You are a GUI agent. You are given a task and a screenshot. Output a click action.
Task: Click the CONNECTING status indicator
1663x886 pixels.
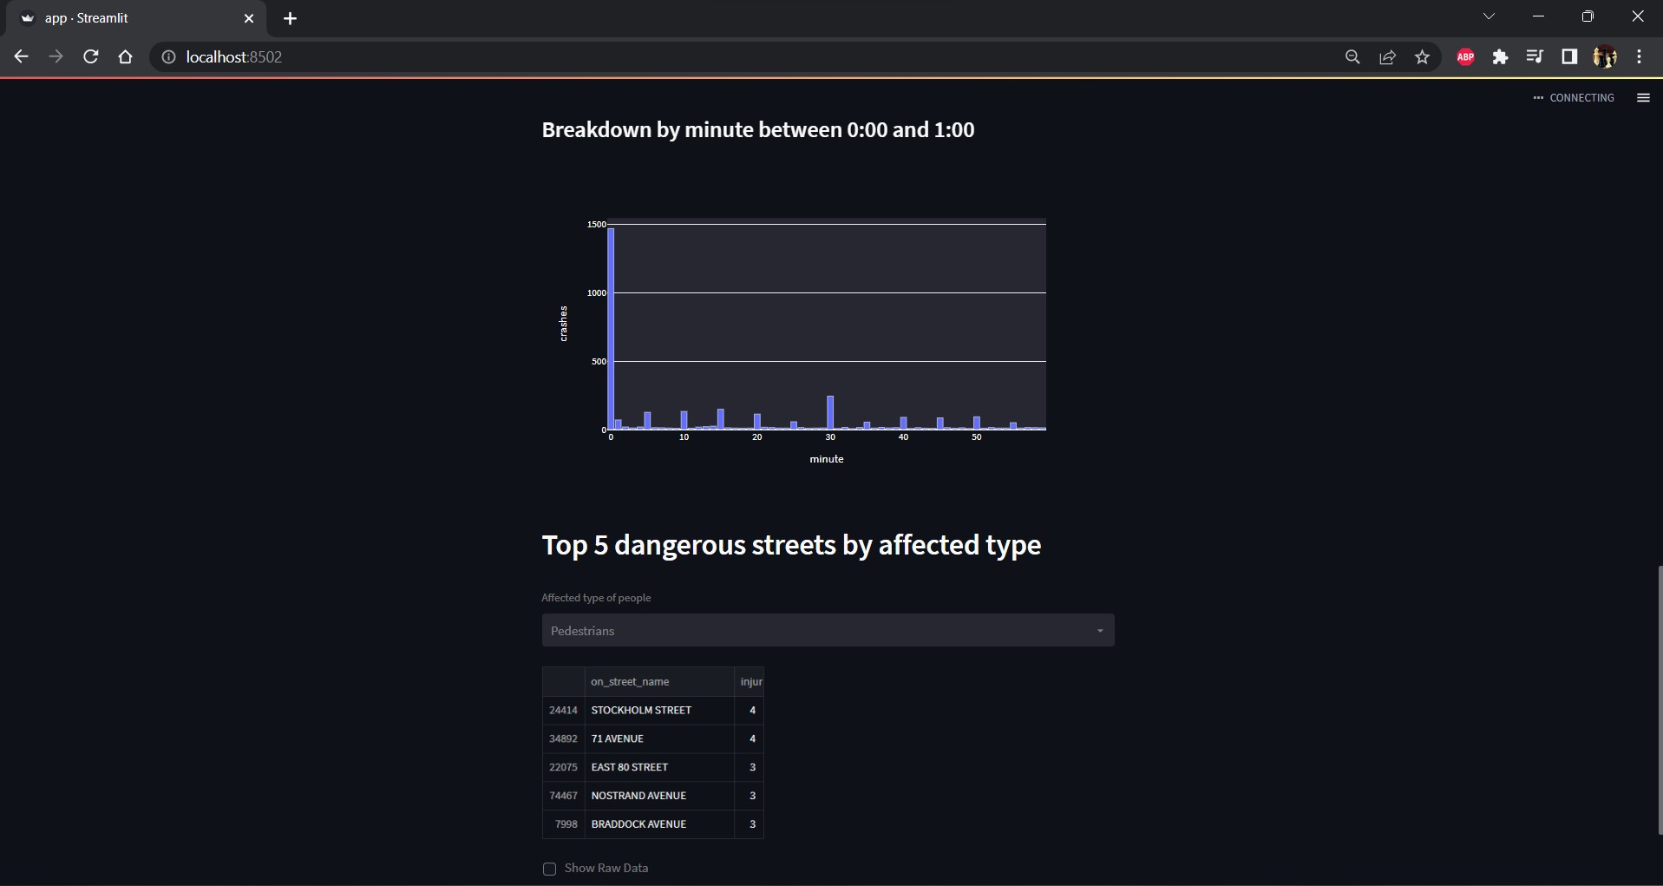click(1574, 98)
